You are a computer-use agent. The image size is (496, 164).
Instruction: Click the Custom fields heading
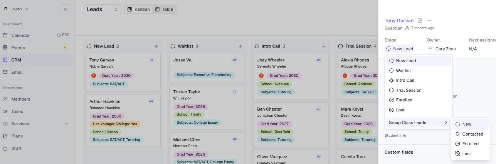click(x=398, y=152)
